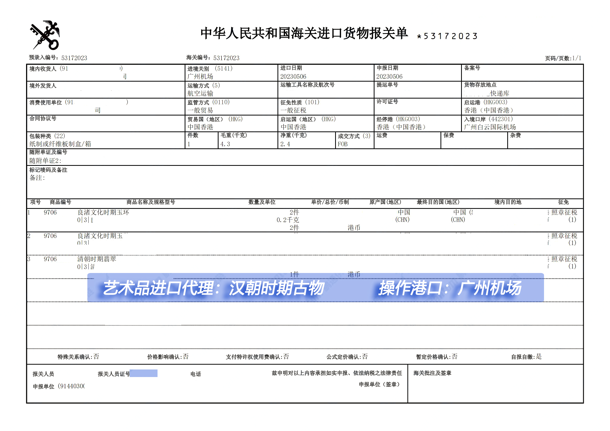Click the 随附单证2: entry
Screen dimensions: 610x431
coord(45,161)
